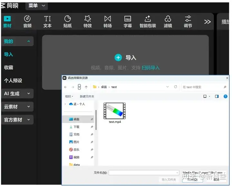Expand the 云素材 cloud materials section
Screen dimensions: 232x186
(17, 107)
